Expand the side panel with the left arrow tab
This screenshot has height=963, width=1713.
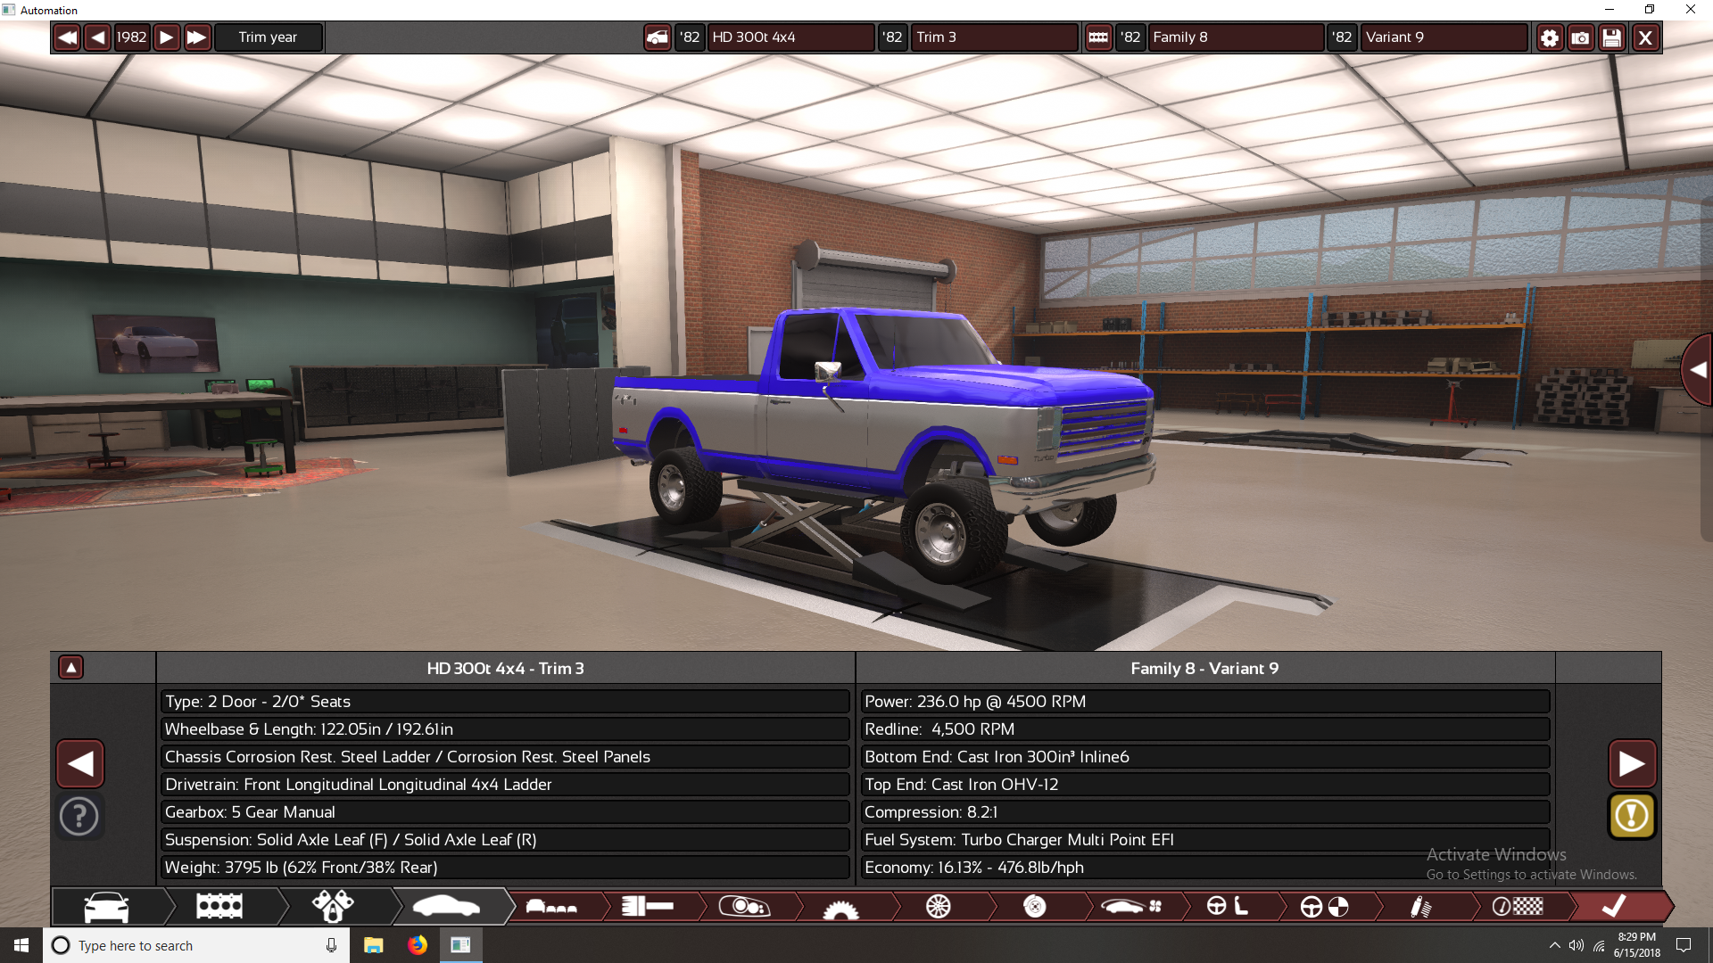point(1698,370)
